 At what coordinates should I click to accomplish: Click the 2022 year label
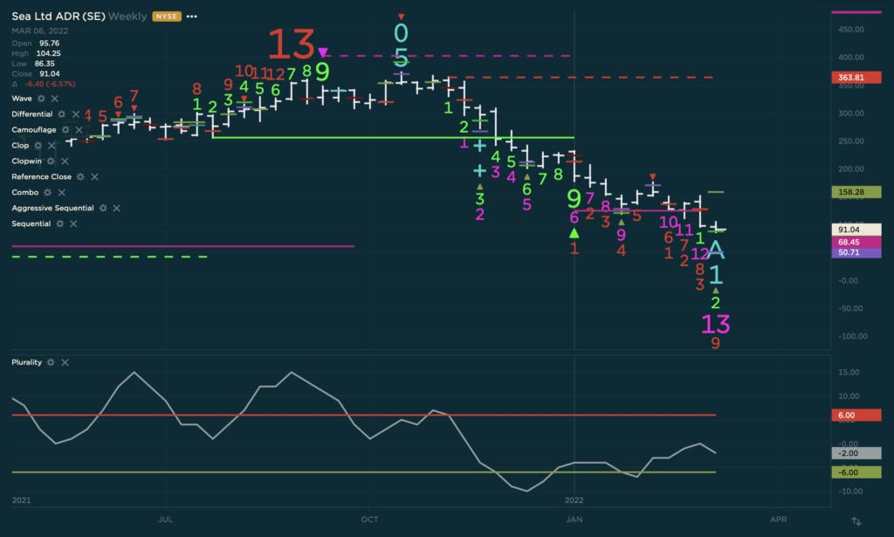point(574,500)
